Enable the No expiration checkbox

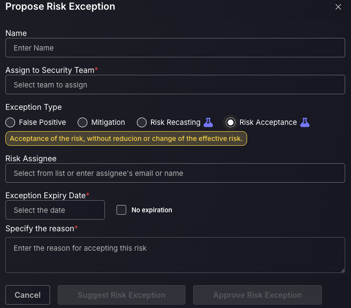[121, 210]
